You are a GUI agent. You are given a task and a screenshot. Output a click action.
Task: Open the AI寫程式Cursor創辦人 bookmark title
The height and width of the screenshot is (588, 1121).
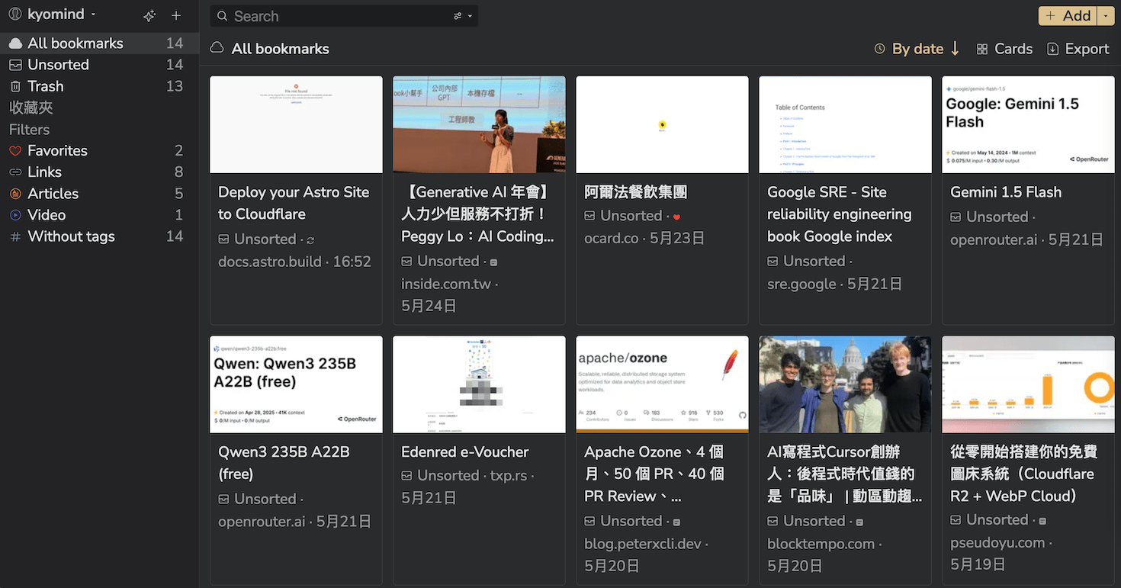pyautogui.click(x=844, y=474)
